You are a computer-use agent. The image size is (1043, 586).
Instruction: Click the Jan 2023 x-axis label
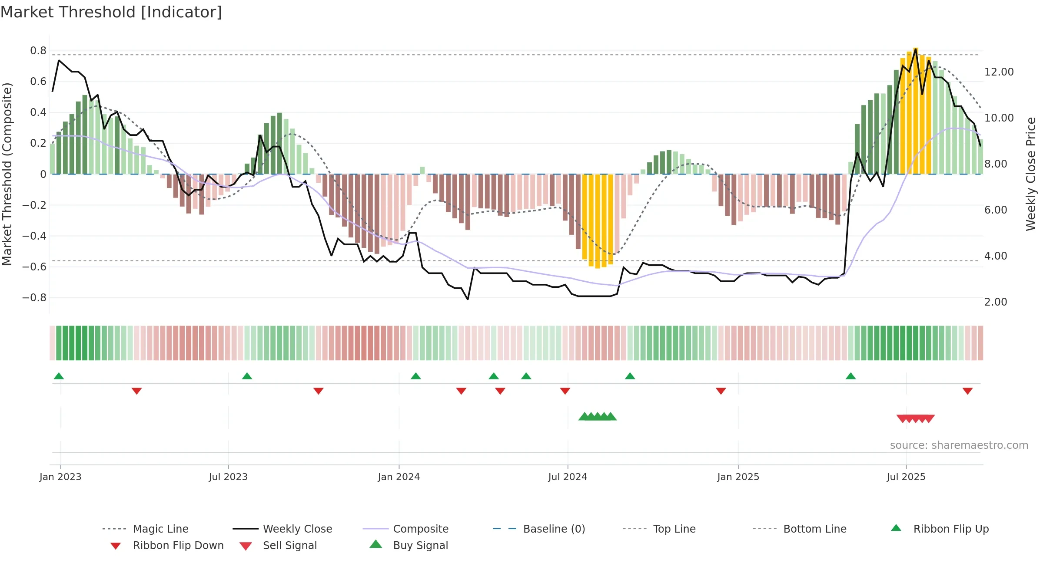point(60,477)
